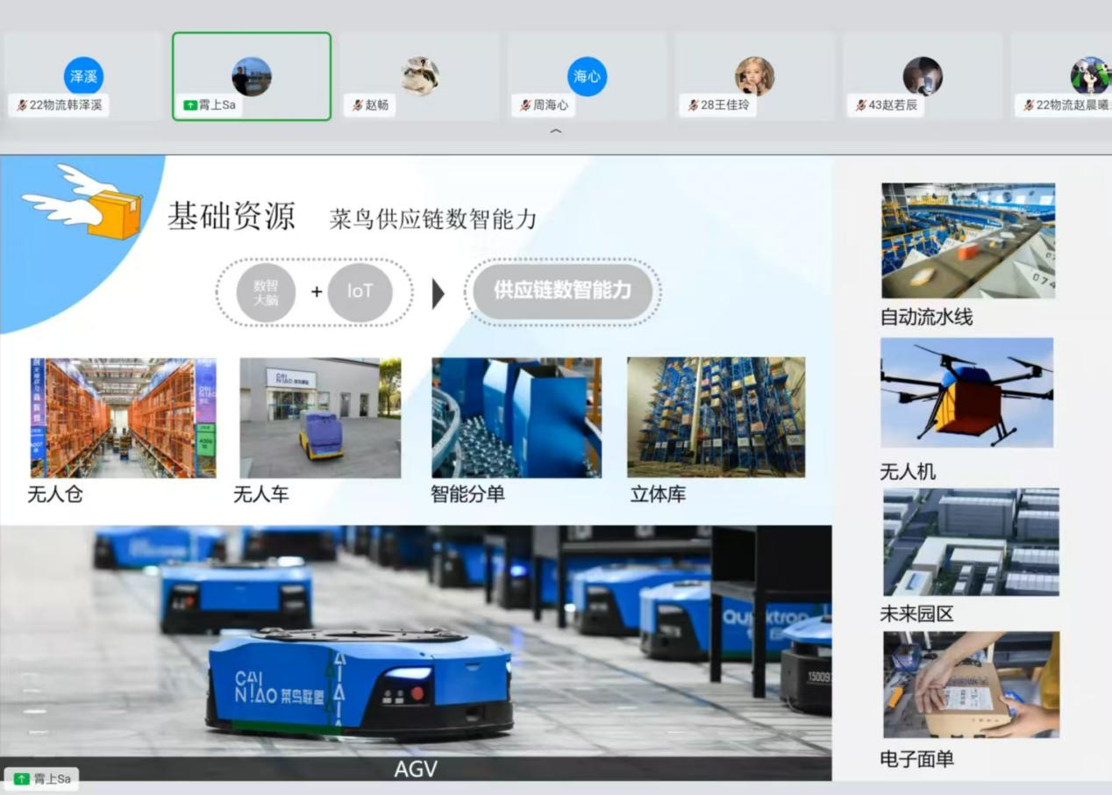Open the 无人机 drone image
Screen dimensions: 1112x795
(x=966, y=392)
